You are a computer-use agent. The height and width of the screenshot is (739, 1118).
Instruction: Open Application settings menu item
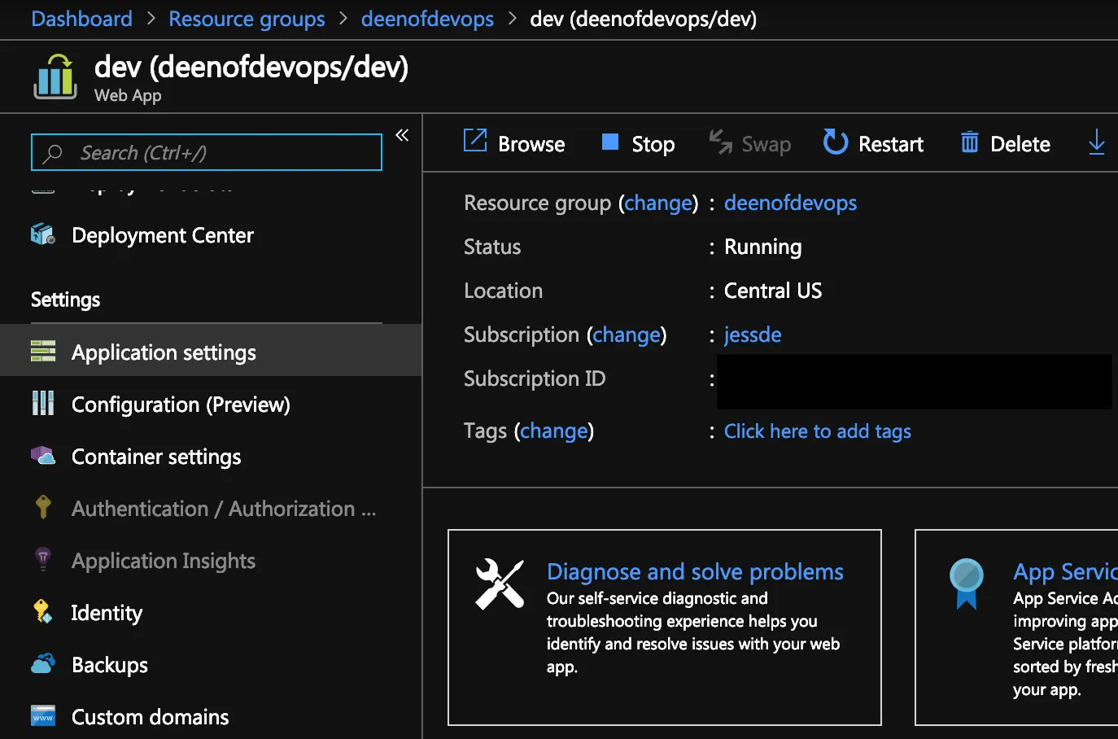[211, 350]
